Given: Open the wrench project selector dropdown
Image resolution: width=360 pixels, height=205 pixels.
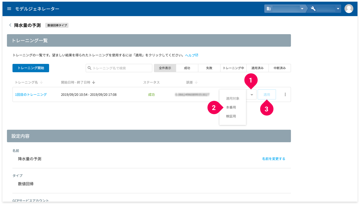Looking at the screenshot, I should click(x=325, y=9).
